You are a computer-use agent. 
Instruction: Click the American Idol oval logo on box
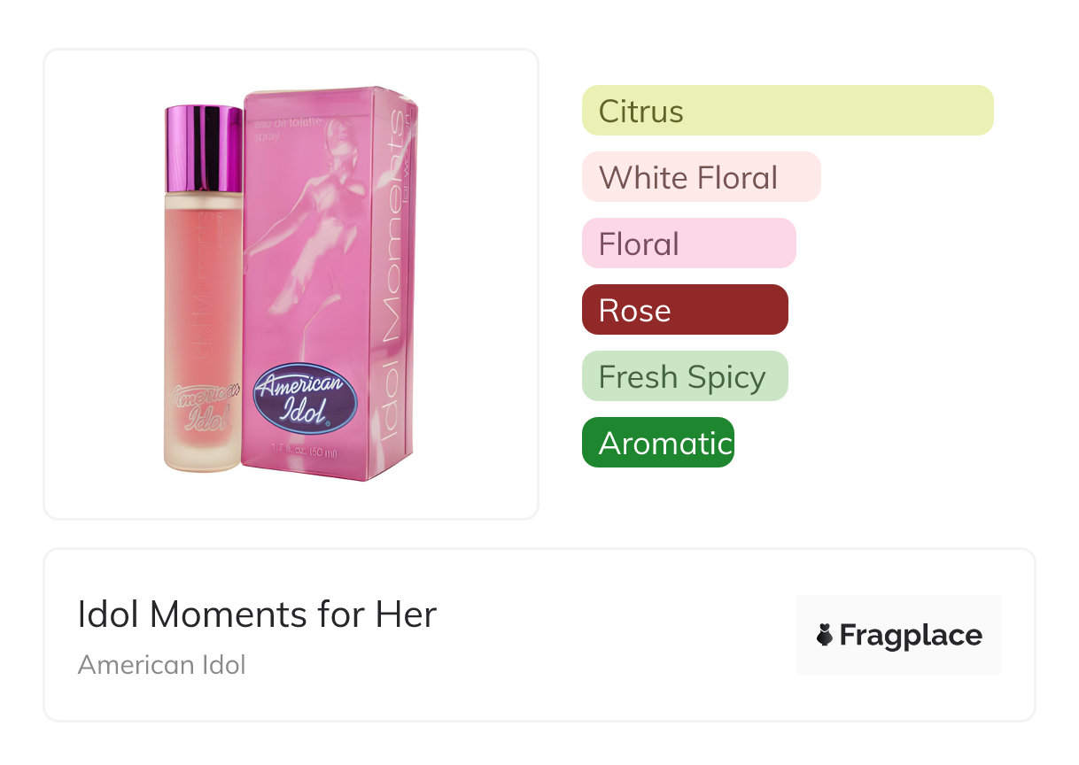click(304, 398)
